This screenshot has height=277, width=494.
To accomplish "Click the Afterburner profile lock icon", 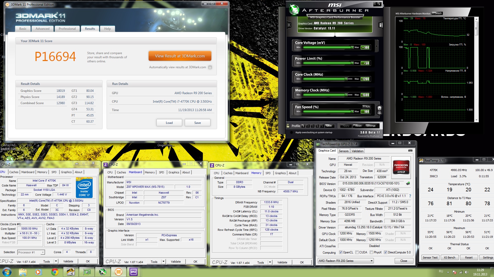I will coord(288,126).
